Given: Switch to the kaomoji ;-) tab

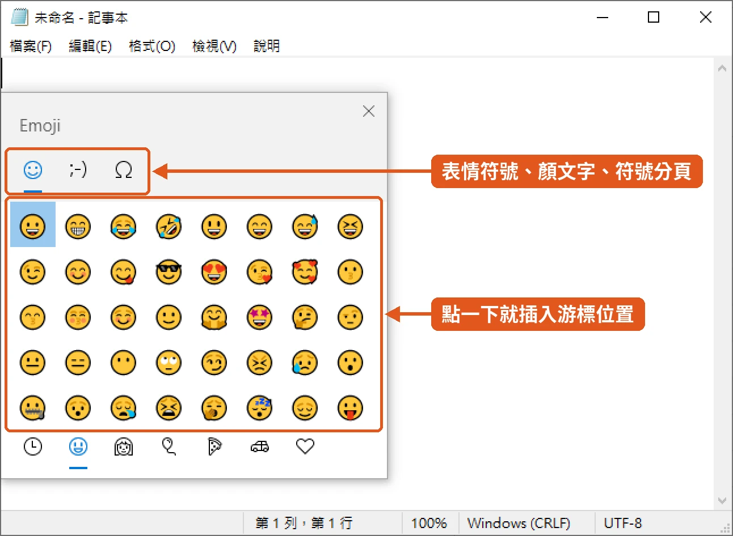Looking at the screenshot, I should [78, 169].
